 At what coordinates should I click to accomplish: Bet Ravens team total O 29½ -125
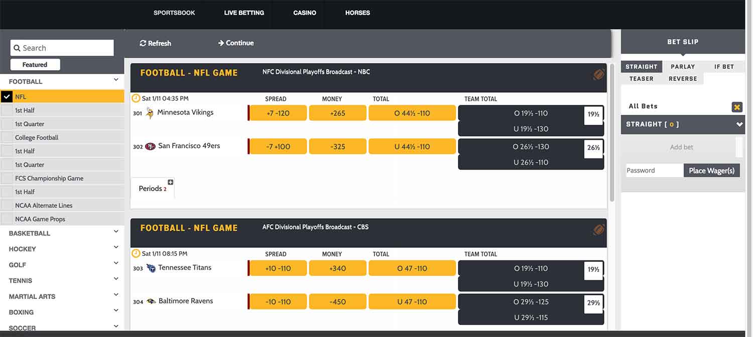pyautogui.click(x=531, y=302)
